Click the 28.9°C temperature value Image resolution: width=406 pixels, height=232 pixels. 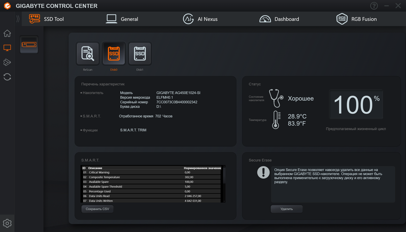pyautogui.click(x=297, y=116)
